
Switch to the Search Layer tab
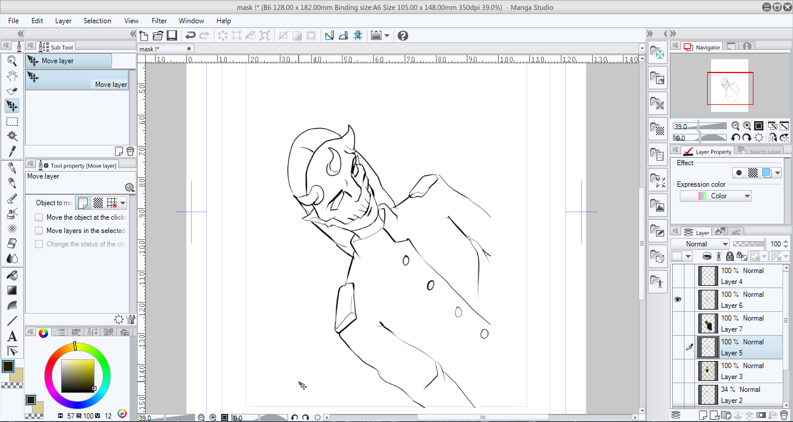click(759, 151)
